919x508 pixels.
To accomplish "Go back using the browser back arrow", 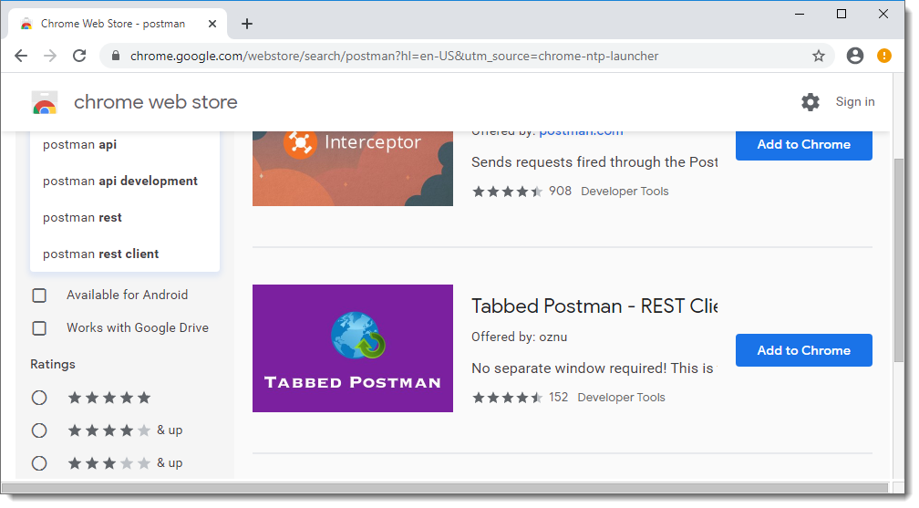I will (21, 56).
